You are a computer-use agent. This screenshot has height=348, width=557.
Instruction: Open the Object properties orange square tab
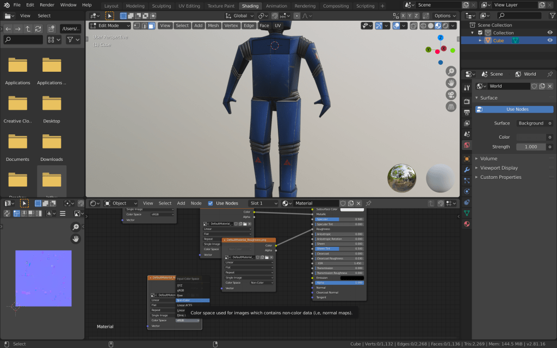(466, 159)
